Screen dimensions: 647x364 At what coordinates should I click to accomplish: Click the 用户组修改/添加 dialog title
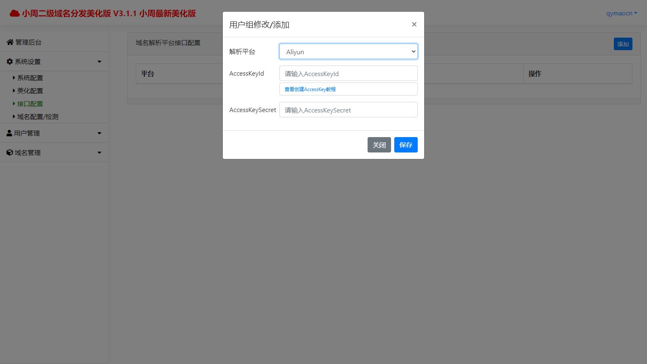pyautogui.click(x=259, y=25)
